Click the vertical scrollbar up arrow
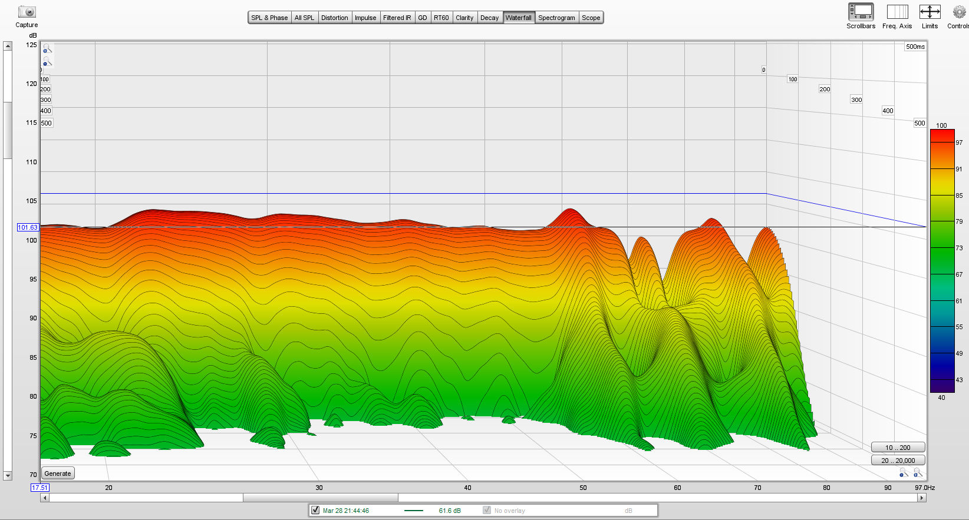The image size is (969, 520). [8, 46]
